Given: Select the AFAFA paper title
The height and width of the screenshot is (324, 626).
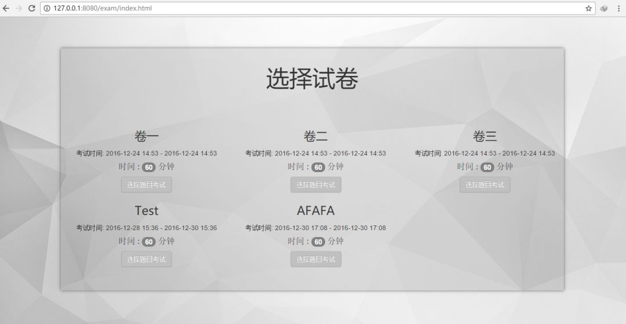Looking at the screenshot, I should 316,210.
